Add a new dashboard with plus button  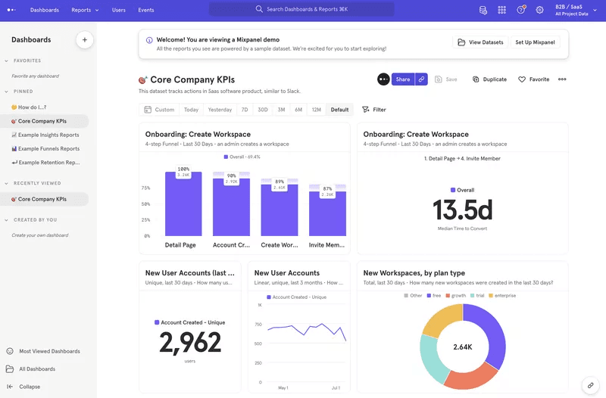coord(84,39)
